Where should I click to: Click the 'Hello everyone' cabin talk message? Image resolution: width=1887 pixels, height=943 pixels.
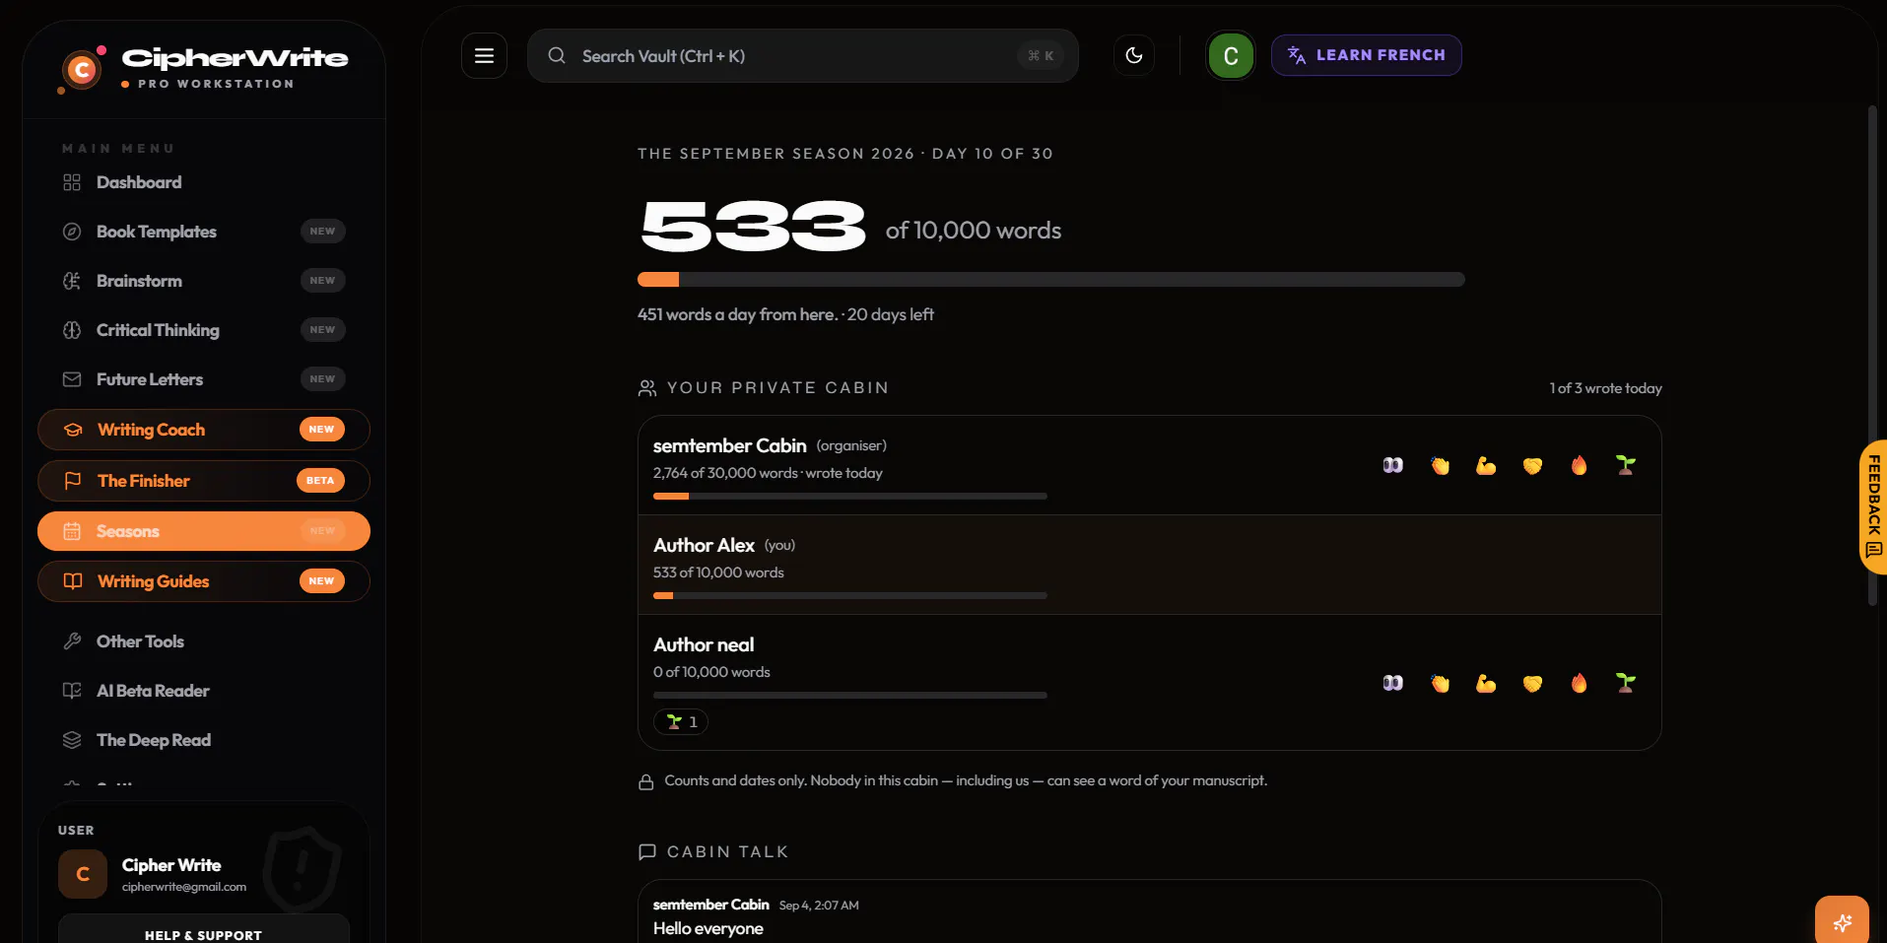708,929
